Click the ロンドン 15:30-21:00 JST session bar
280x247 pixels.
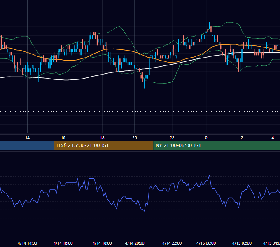[104, 145]
